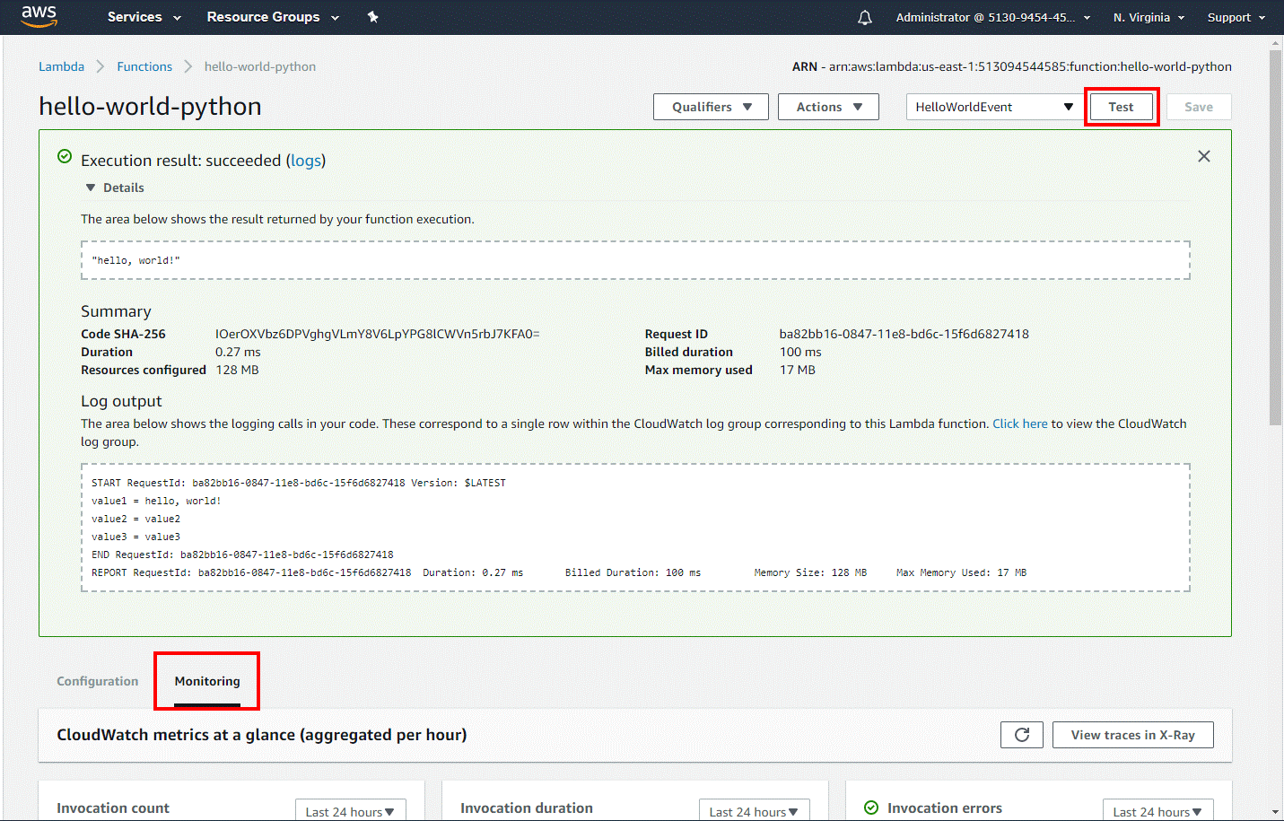Open the execution logs link
1284x821 pixels.
306,161
